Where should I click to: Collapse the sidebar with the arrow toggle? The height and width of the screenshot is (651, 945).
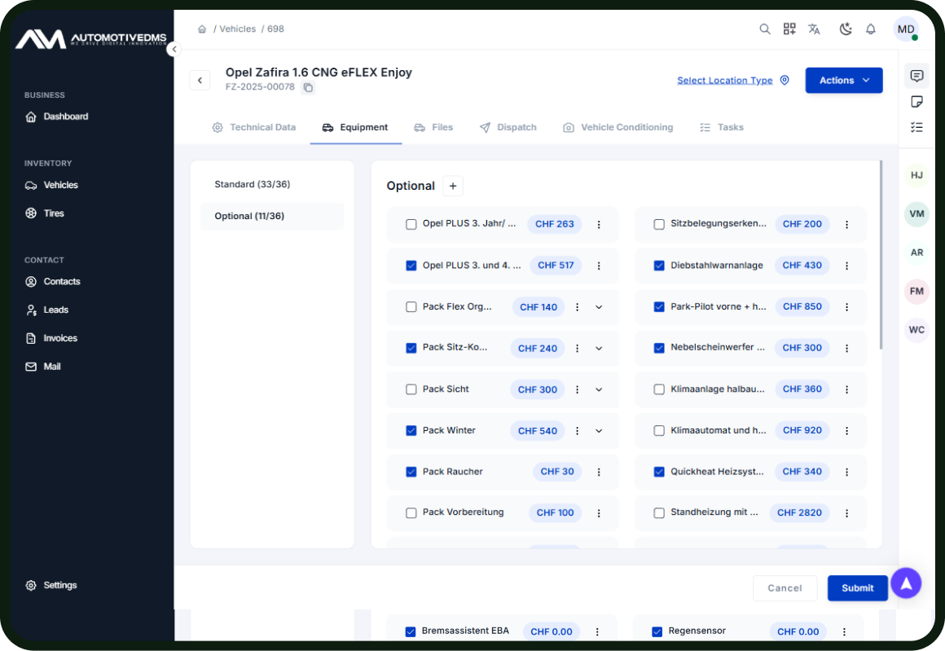(174, 49)
